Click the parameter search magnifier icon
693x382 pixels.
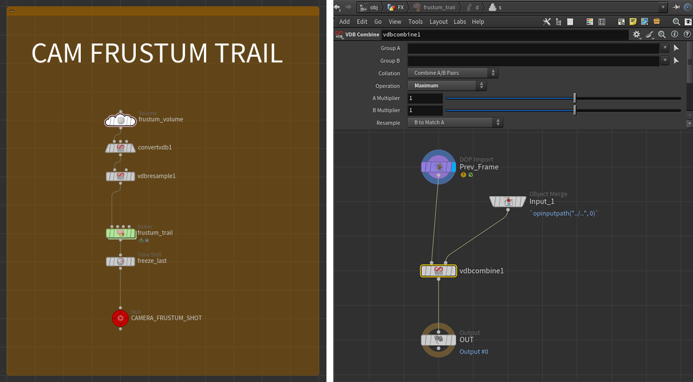(662, 34)
